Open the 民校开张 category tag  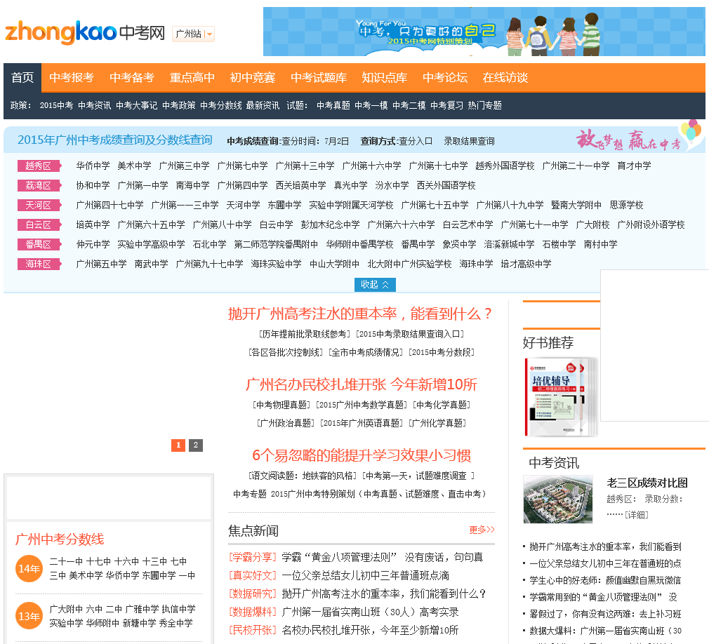point(253,630)
